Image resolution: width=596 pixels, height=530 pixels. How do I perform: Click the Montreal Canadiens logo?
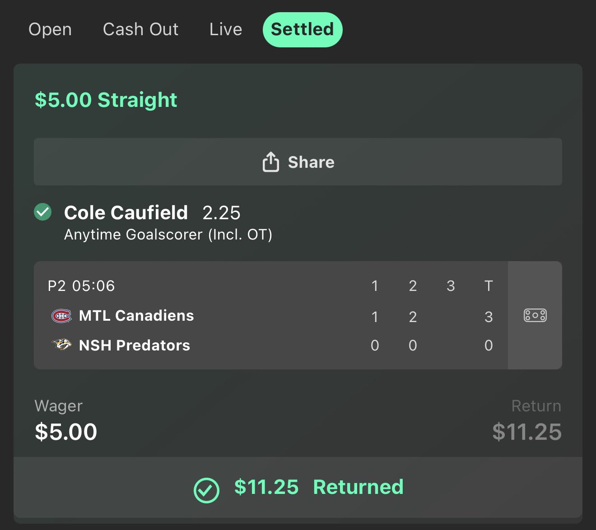coord(61,316)
